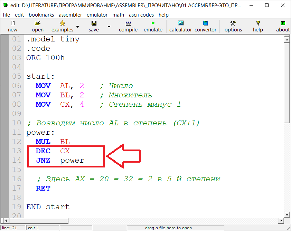The height and width of the screenshot is (231, 291).
Task: Click the new file toolbar icon
Action: click(13, 23)
